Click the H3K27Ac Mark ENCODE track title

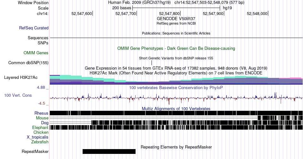(176, 73)
